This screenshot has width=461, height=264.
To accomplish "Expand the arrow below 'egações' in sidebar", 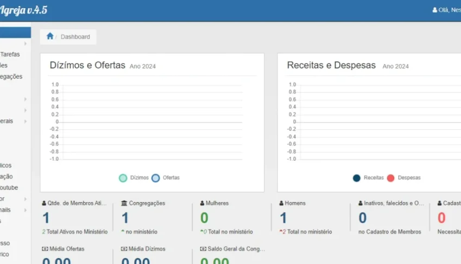I will point(26,99).
